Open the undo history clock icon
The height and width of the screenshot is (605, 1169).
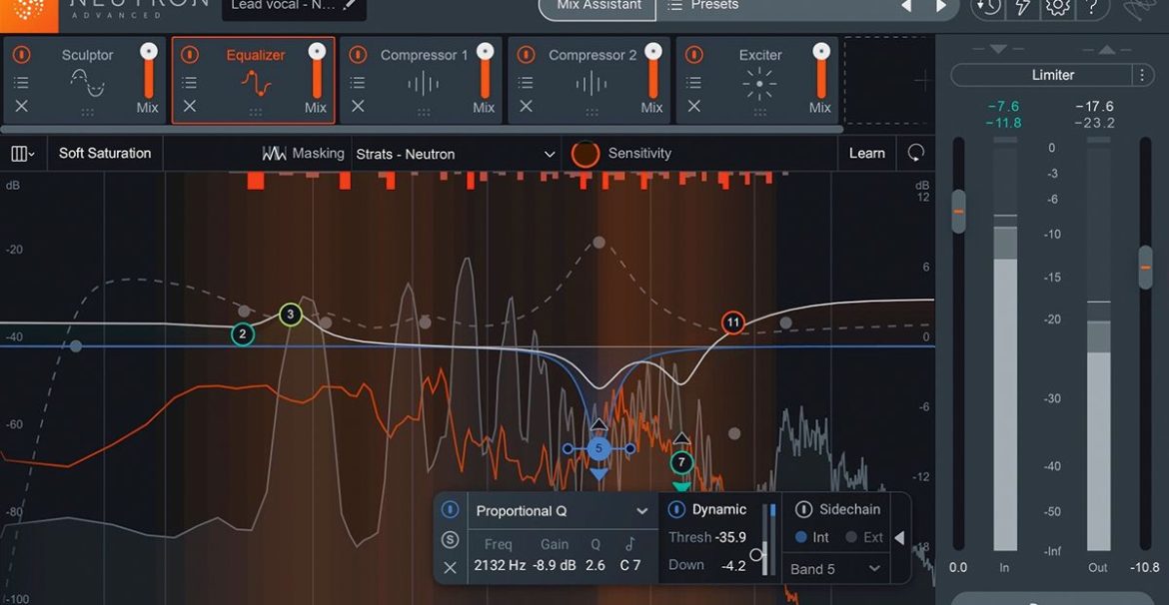[x=987, y=7]
